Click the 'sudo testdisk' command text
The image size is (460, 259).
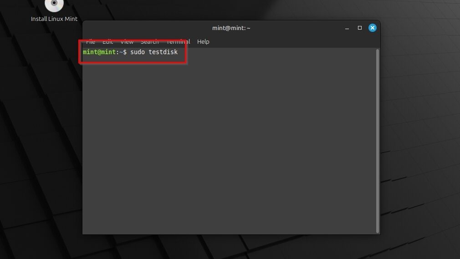point(154,52)
